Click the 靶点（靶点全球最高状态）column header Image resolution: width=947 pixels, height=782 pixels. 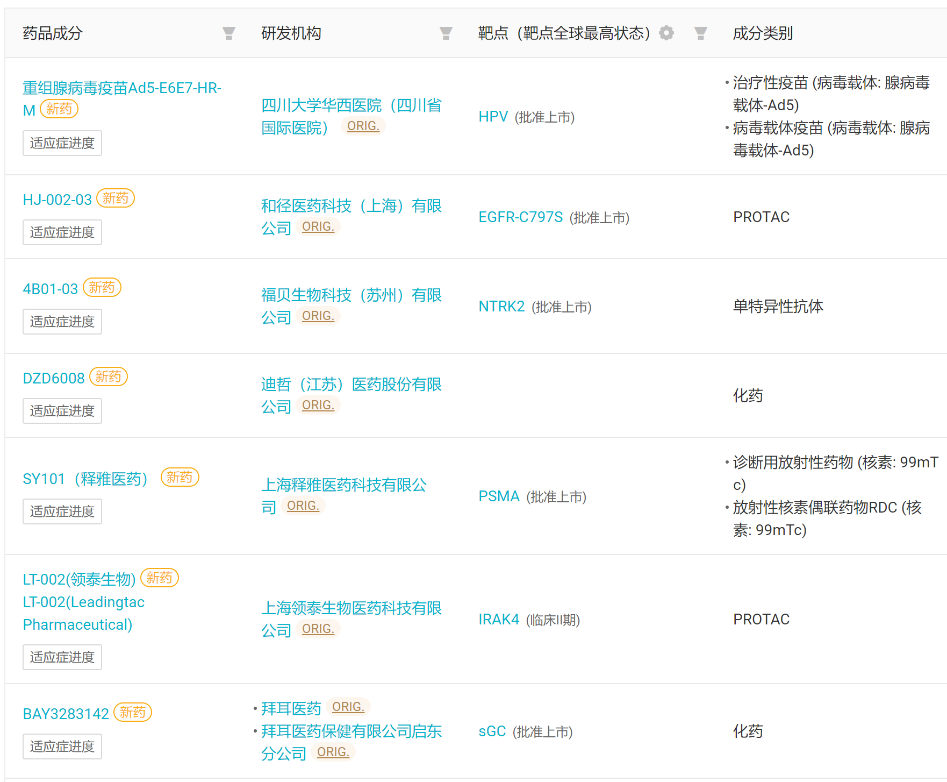coord(564,33)
